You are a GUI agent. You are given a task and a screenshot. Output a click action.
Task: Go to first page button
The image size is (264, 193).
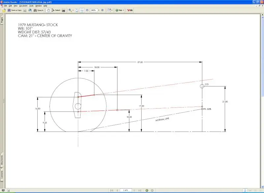[112, 190]
